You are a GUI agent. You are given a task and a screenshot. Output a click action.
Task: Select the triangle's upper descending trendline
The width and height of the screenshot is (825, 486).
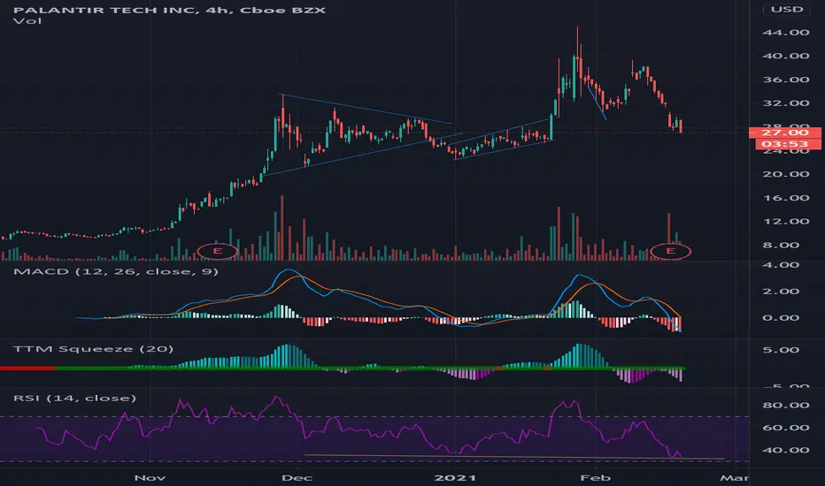coord(366,110)
